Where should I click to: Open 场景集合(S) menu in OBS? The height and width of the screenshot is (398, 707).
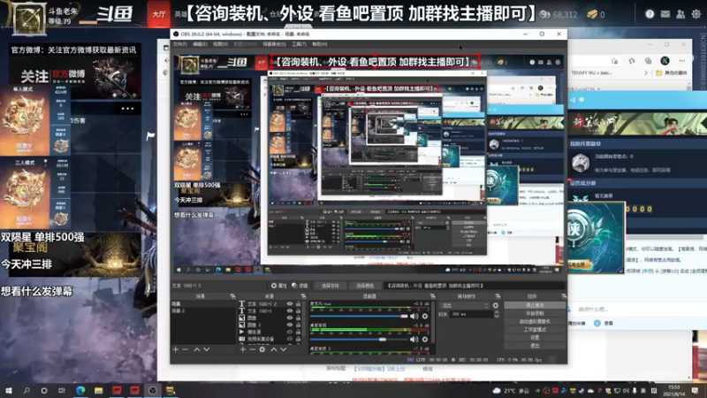pos(274,44)
